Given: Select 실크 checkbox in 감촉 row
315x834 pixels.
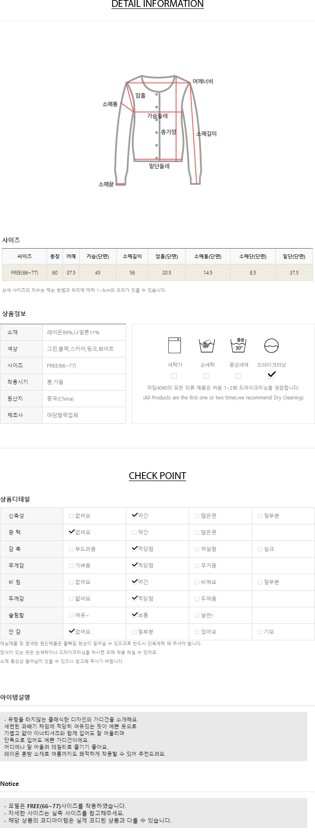Looking at the screenshot, I should click(260, 549).
